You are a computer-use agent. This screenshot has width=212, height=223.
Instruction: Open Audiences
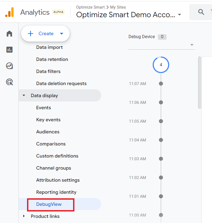(x=48, y=132)
